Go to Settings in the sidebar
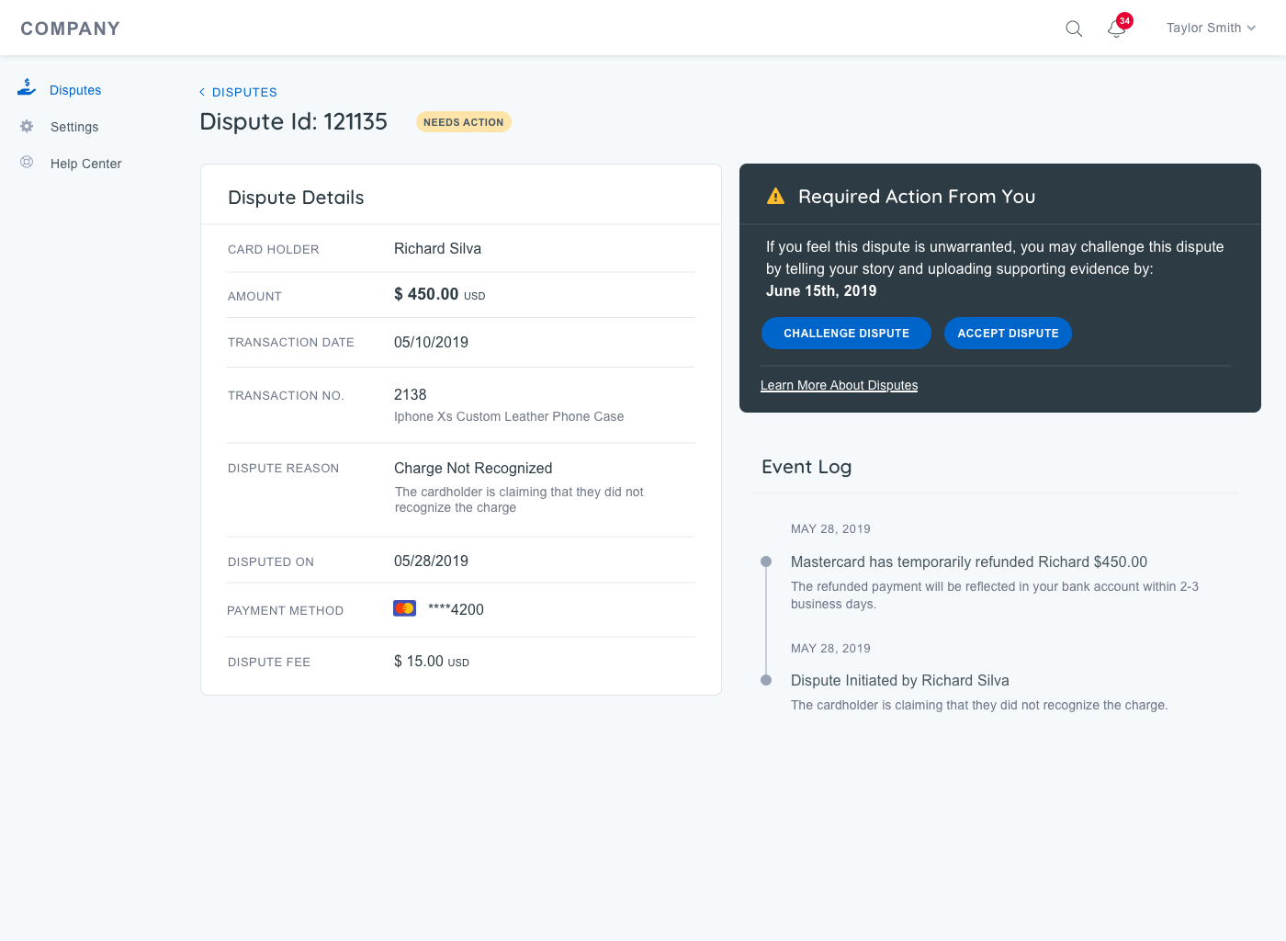The image size is (1286, 941). [x=74, y=127]
